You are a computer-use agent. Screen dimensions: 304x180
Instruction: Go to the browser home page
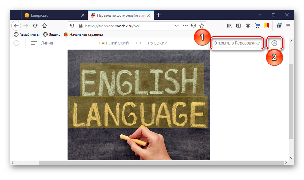[44, 26]
